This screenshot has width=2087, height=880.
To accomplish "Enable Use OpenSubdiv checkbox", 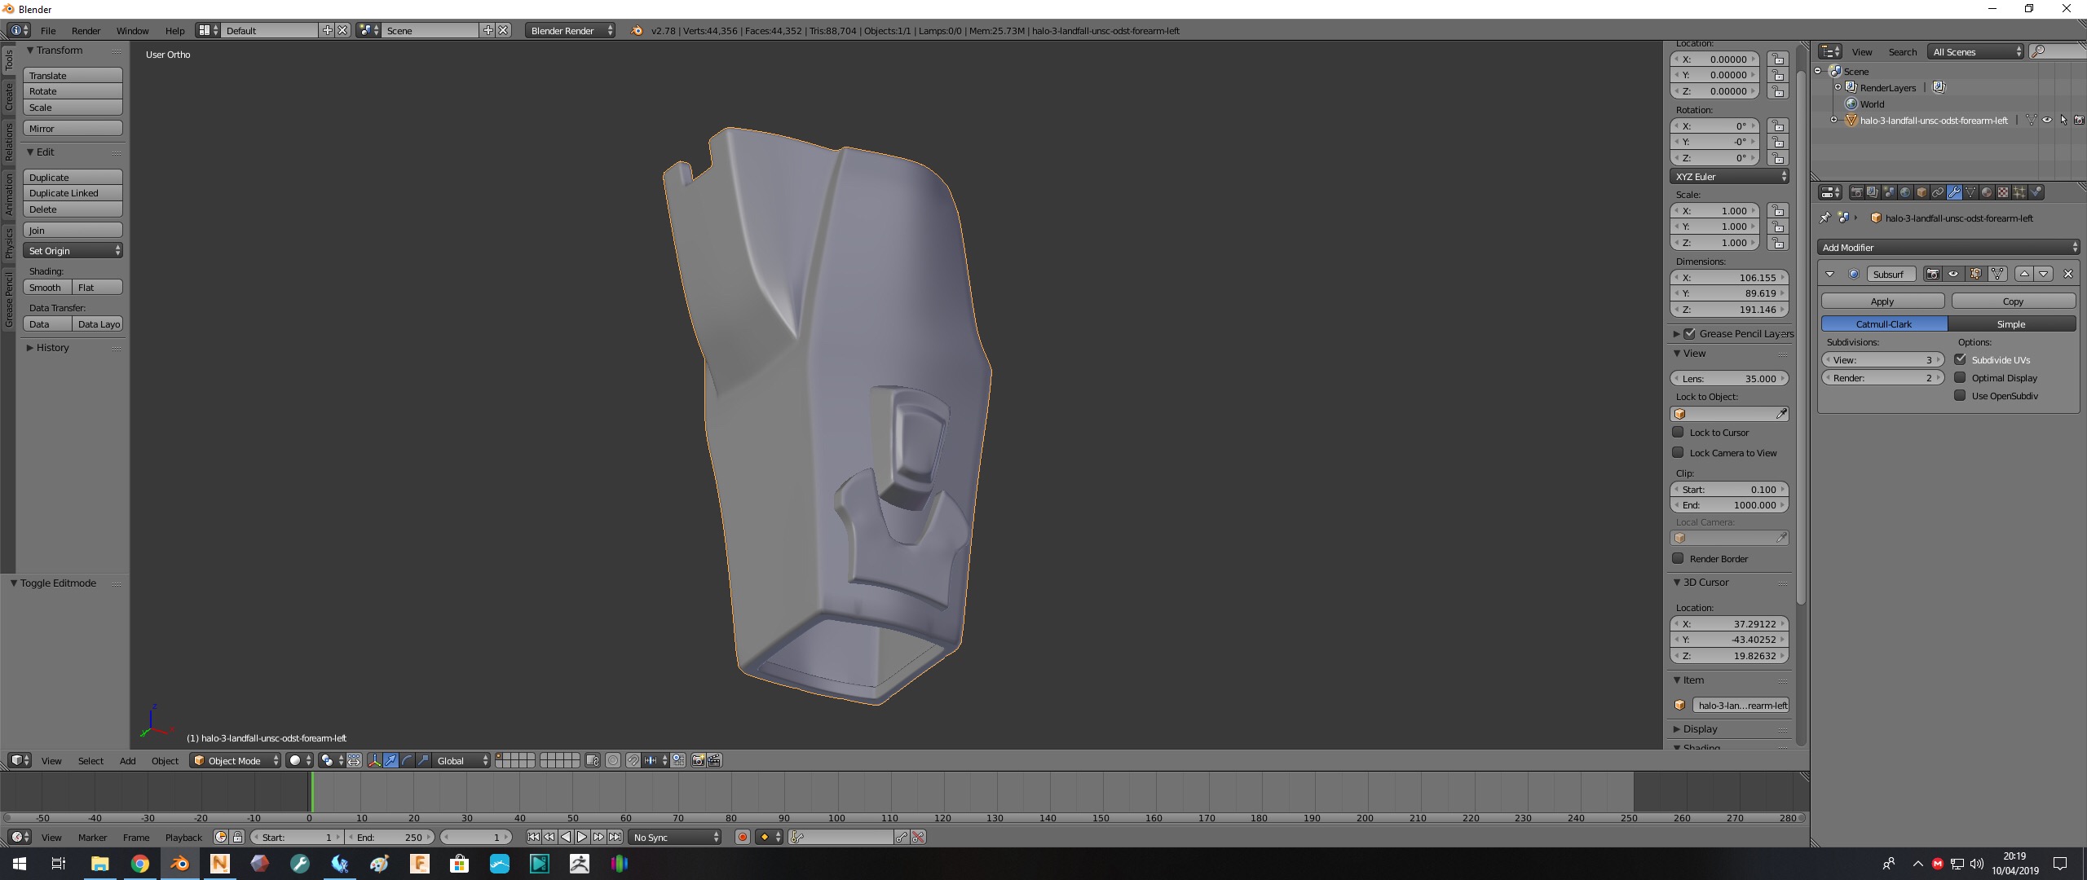I will click(x=1960, y=395).
